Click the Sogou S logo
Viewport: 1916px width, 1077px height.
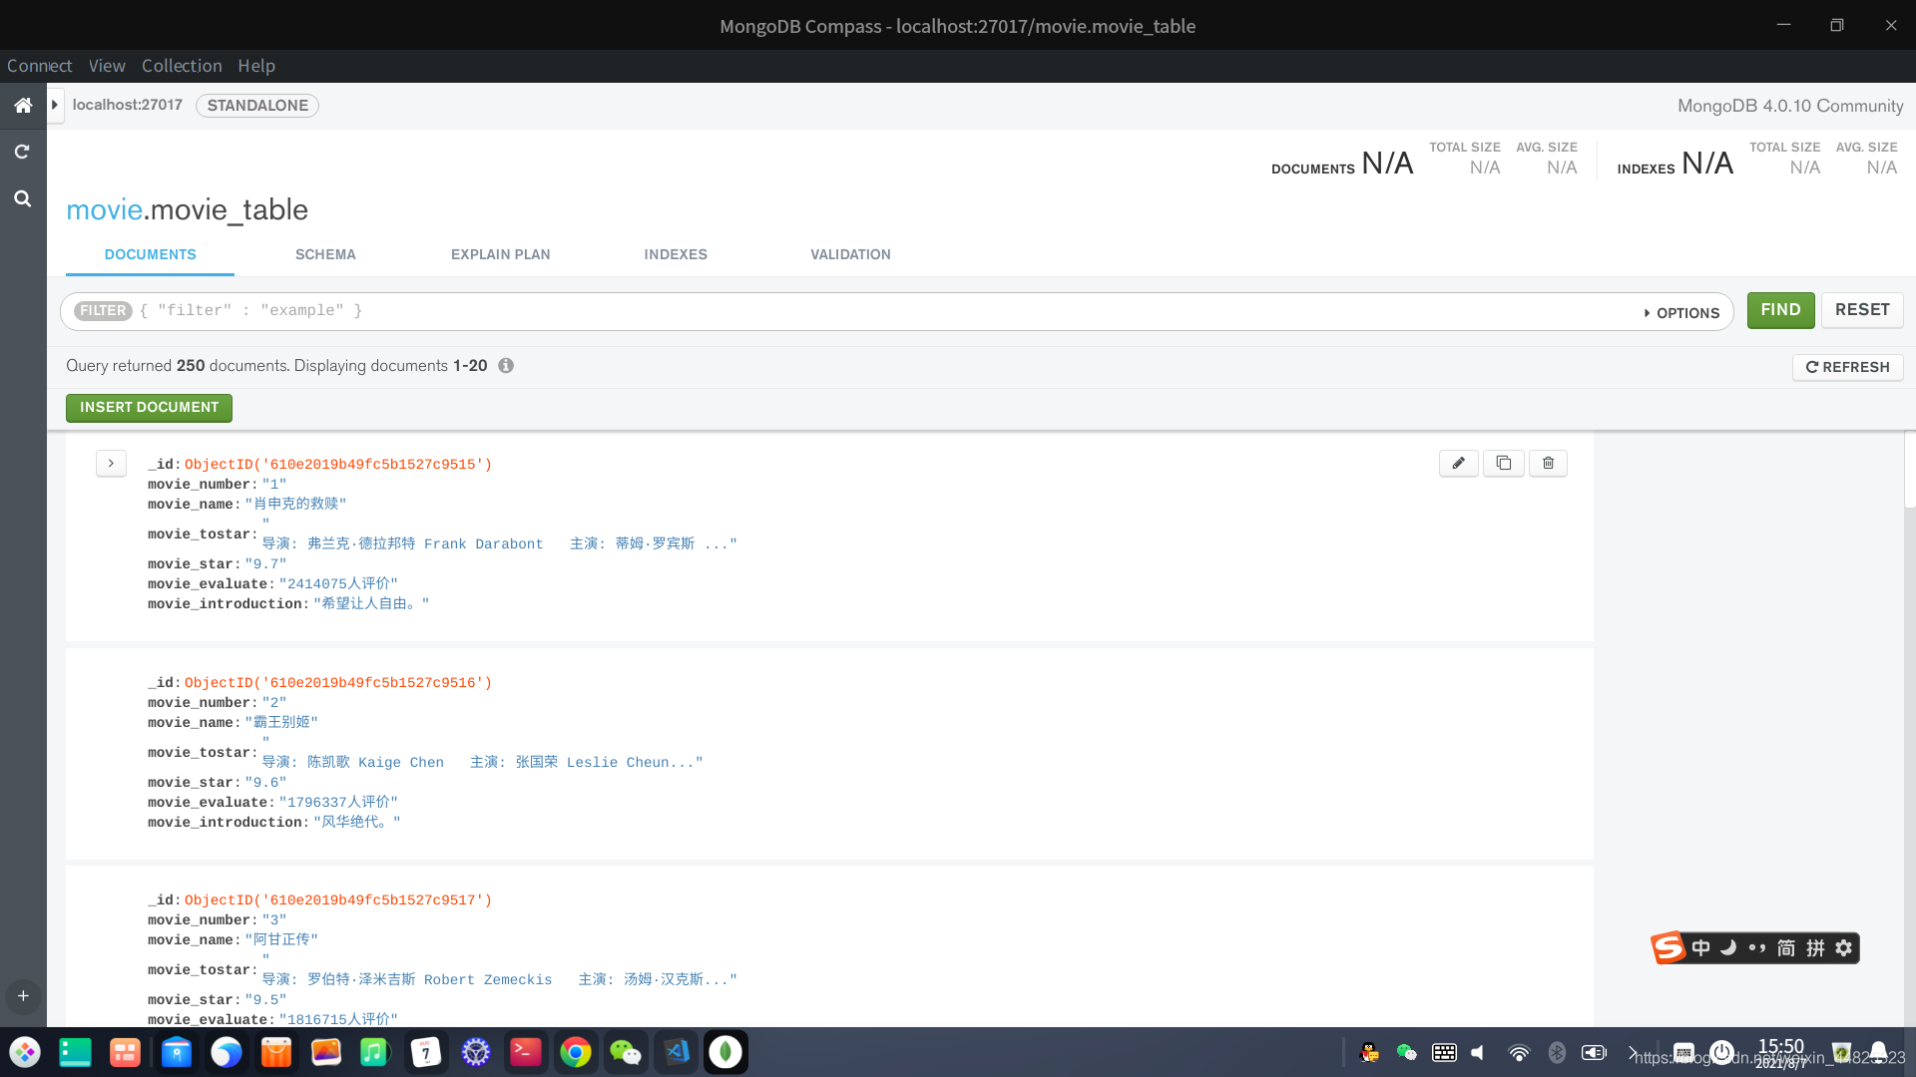[x=1669, y=947]
